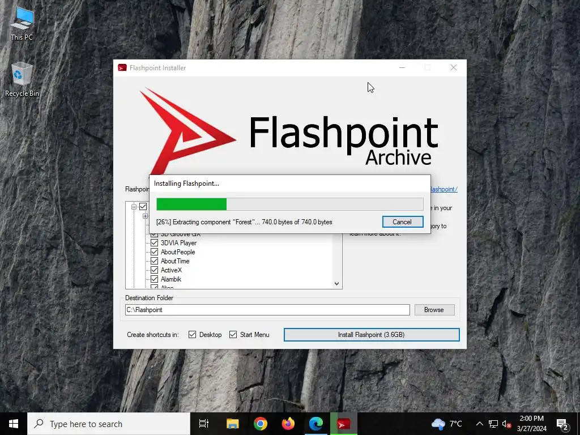Select the 3DVIA Player list entry
Image resolution: width=580 pixels, height=435 pixels.
[x=178, y=243]
